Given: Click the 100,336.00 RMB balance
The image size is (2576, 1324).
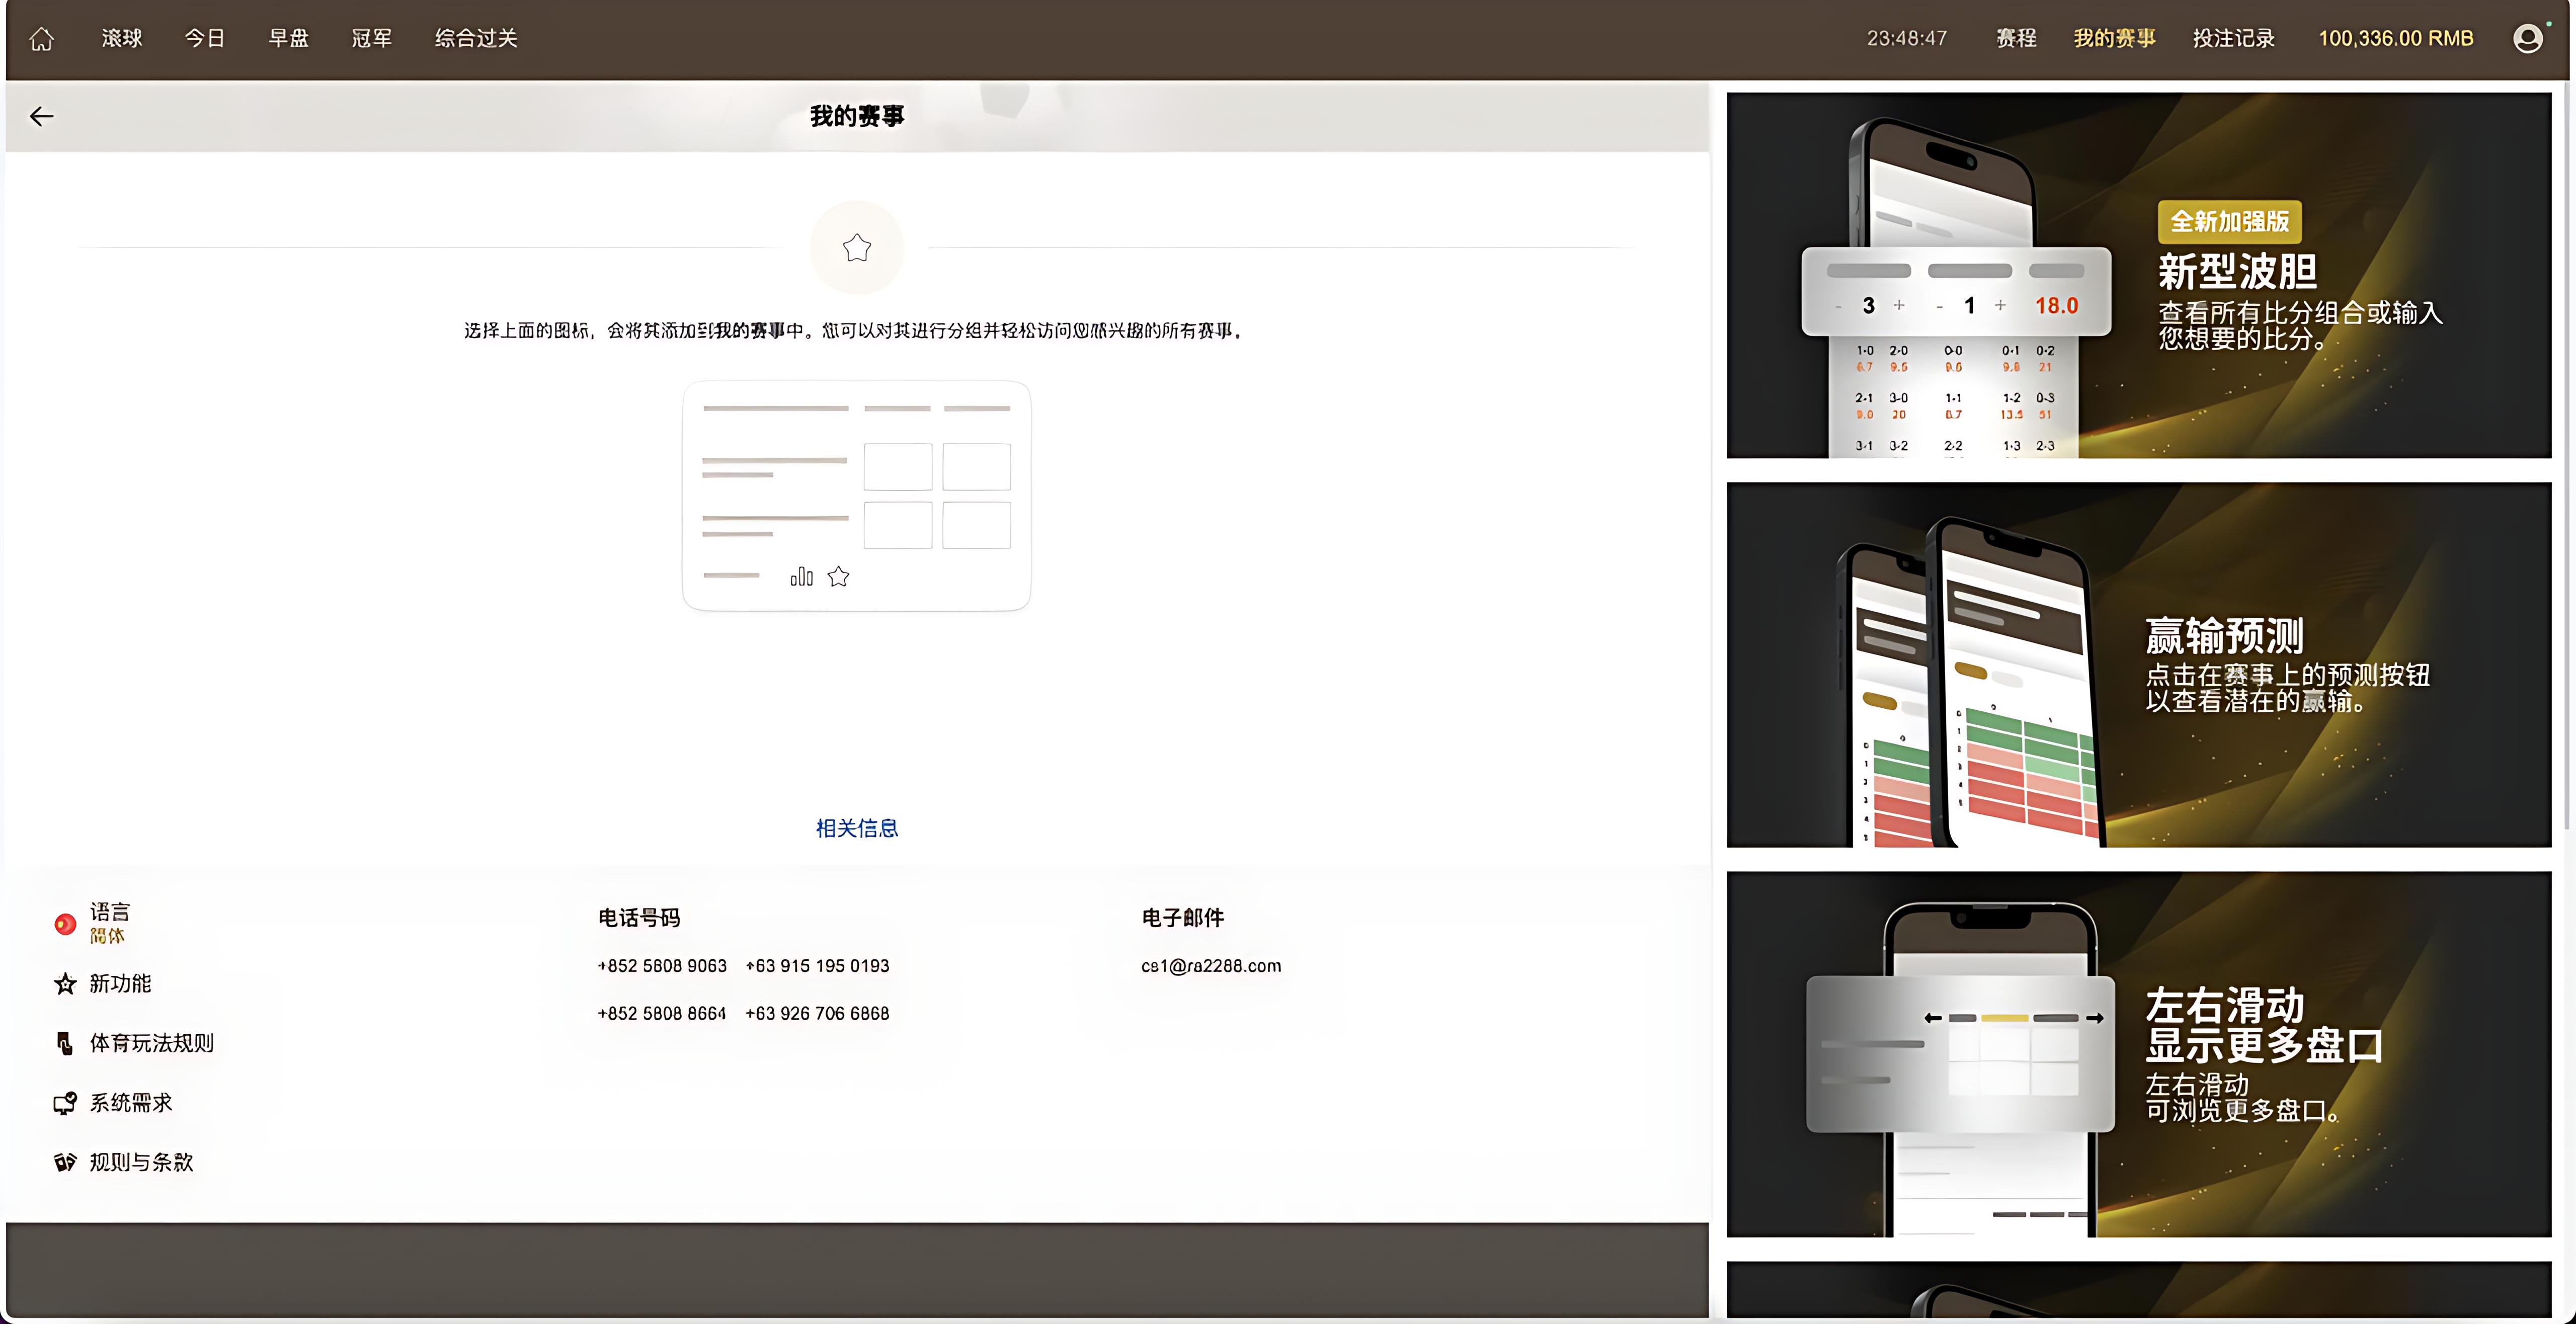Looking at the screenshot, I should pos(2396,38).
